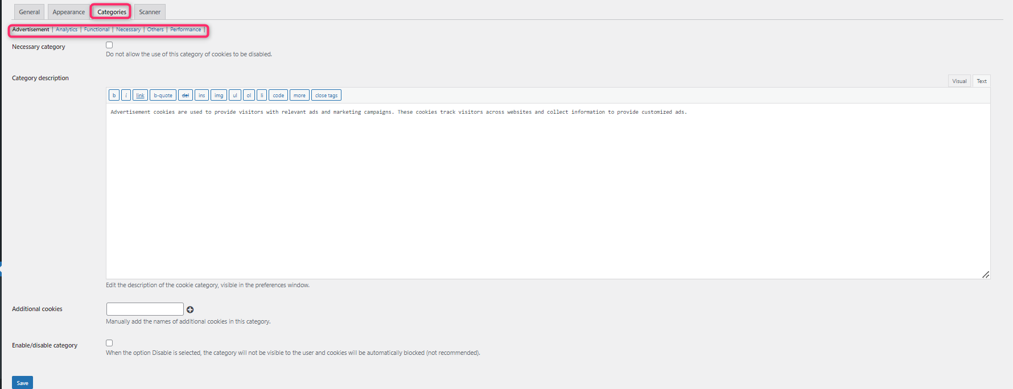Switch editor to Text mode
The height and width of the screenshot is (389, 1013).
[x=982, y=81]
